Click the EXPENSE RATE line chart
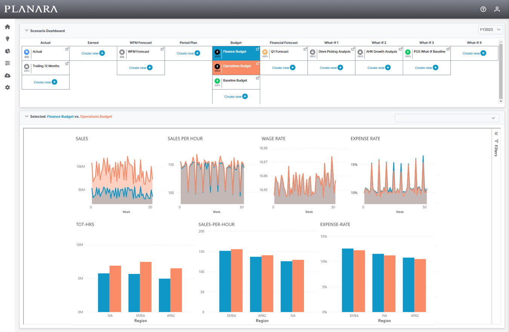This screenshot has height=332, width=509. point(395,180)
